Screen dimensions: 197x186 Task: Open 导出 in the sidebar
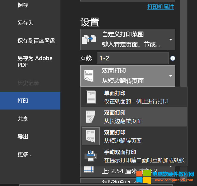click(23, 137)
